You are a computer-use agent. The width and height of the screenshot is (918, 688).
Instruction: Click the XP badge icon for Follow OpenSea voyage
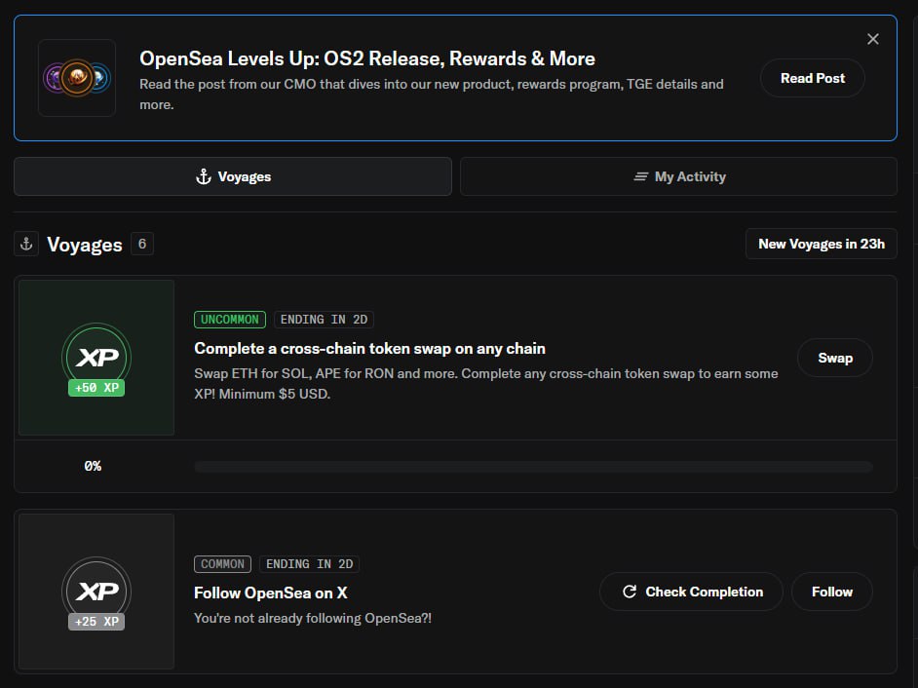(x=96, y=592)
